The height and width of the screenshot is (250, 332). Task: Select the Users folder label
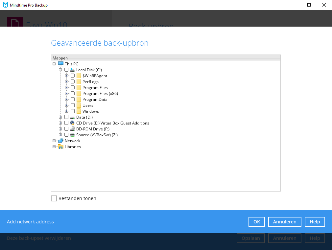pos(88,105)
